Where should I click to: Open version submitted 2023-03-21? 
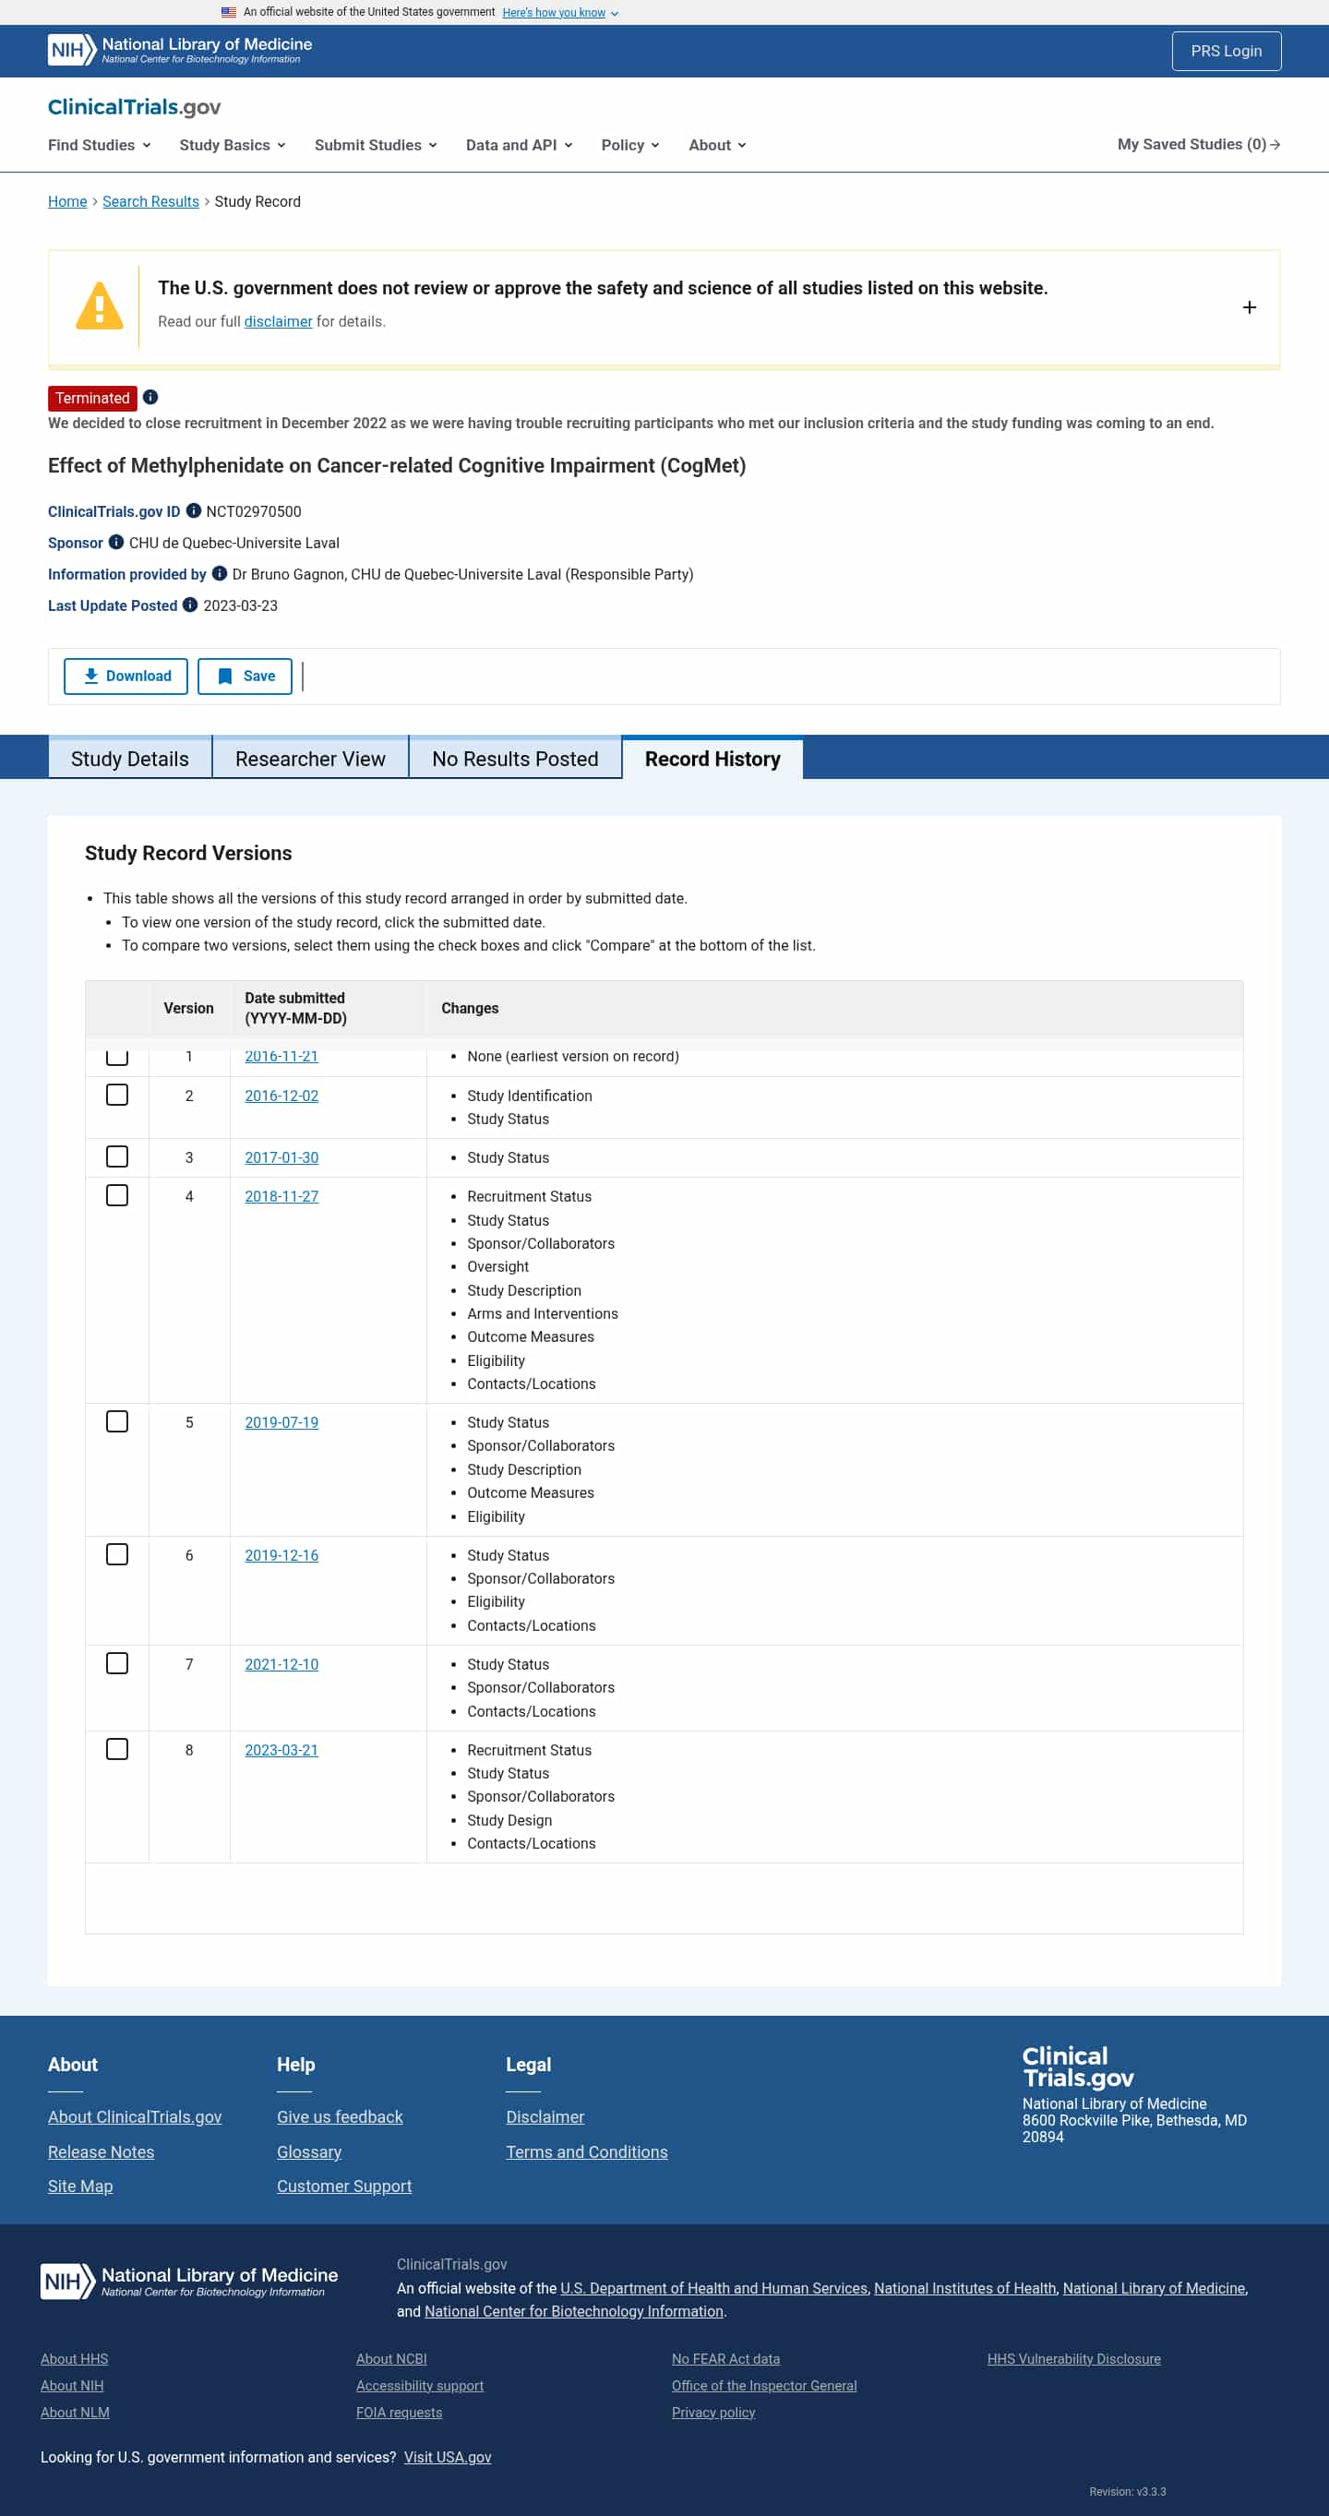coord(281,1750)
